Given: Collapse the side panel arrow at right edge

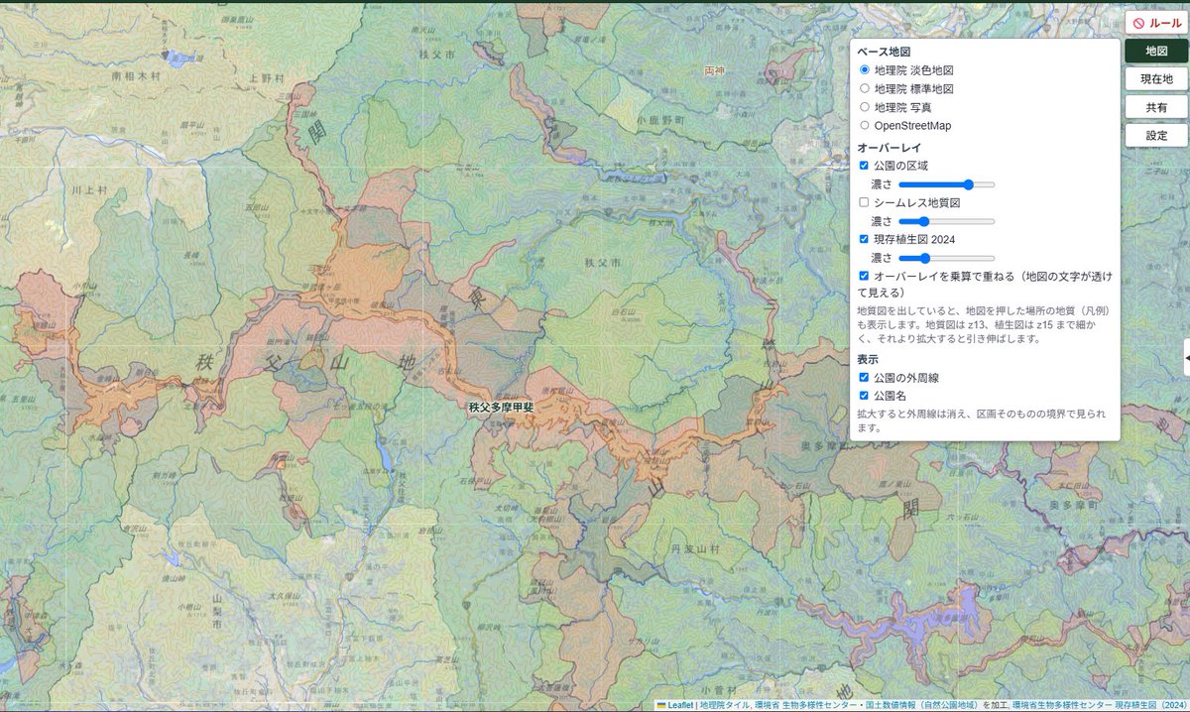Looking at the screenshot, I should coord(1187,357).
